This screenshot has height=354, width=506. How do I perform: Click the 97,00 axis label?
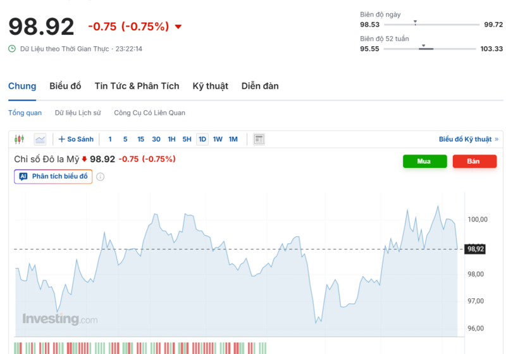[x=476, y=301]
